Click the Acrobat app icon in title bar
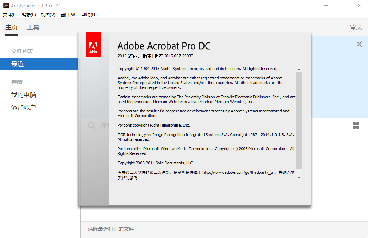 click(x=6, y=5)
